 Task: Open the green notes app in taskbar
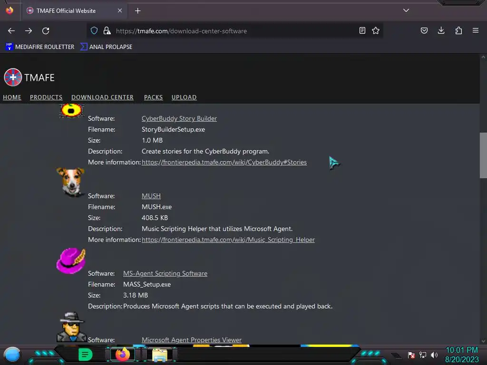coord(85,355)
